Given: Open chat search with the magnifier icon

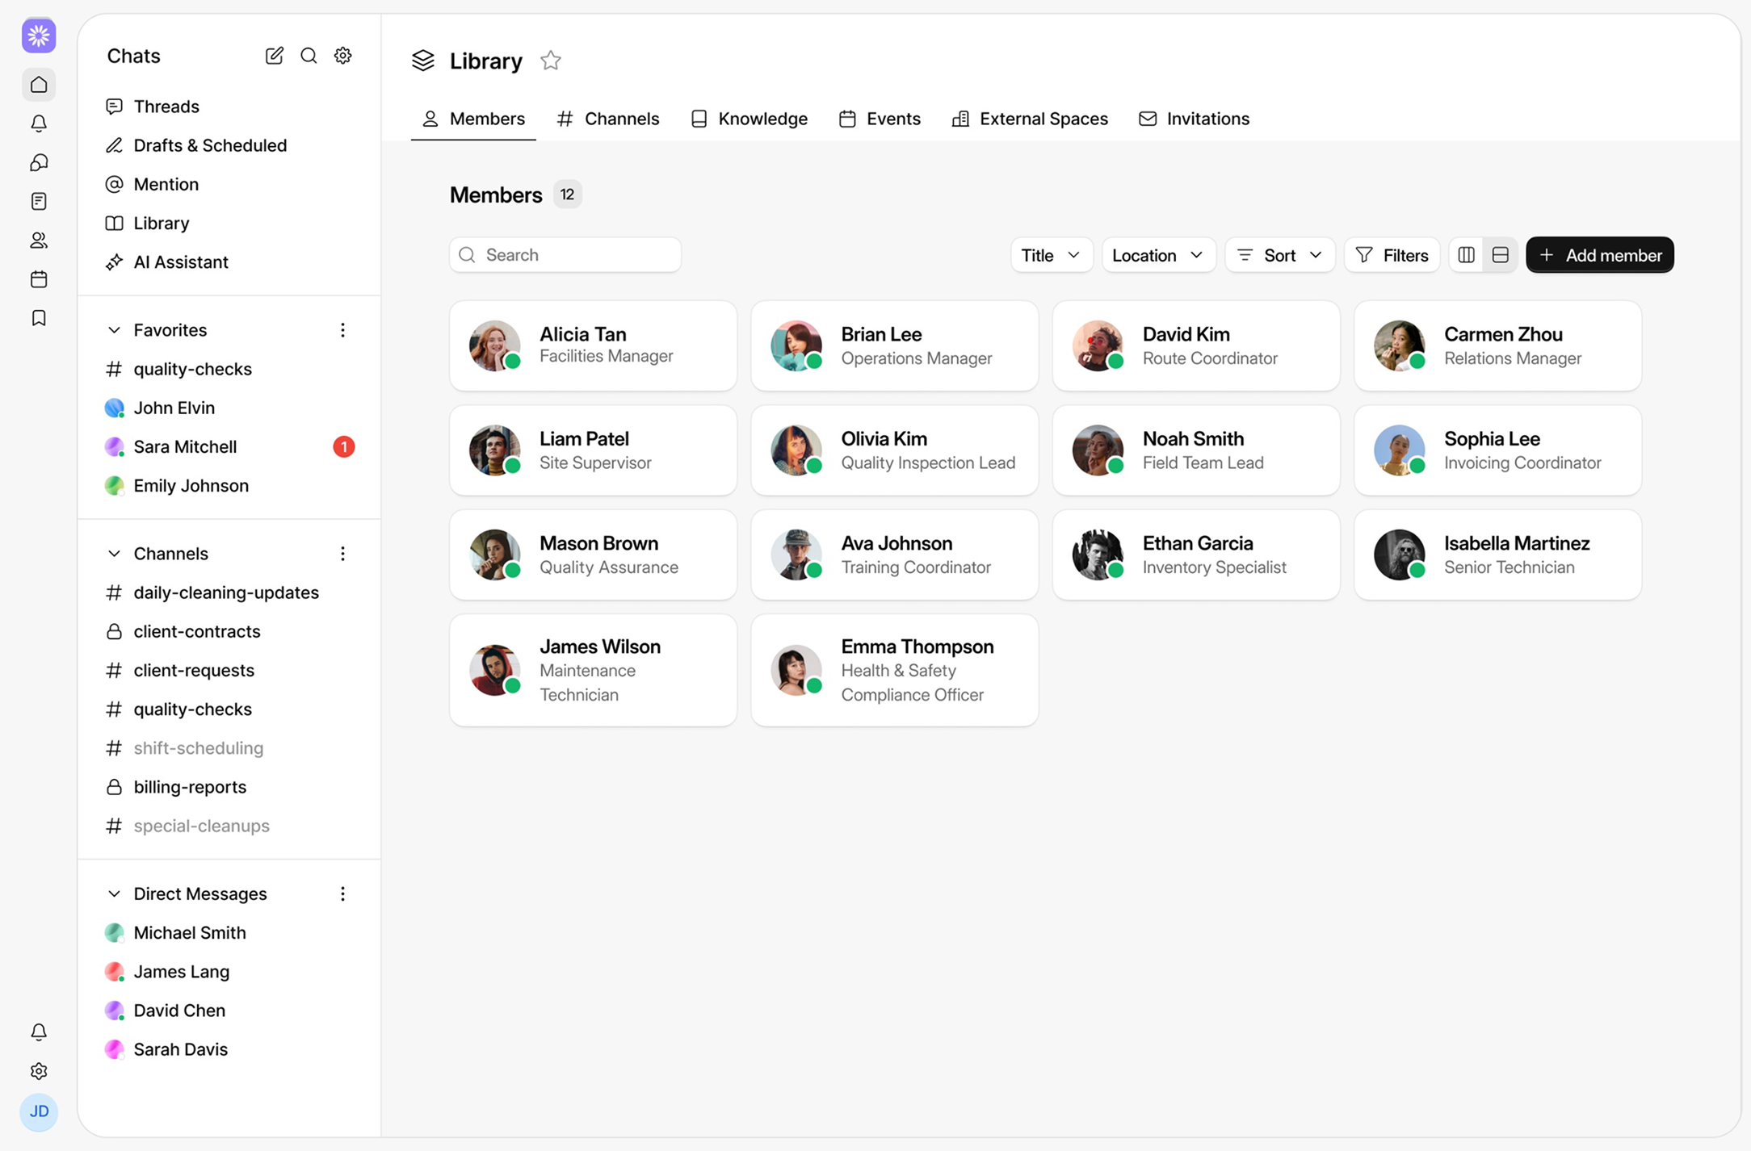Looking at the screenshot, I should tap(309, 56).
